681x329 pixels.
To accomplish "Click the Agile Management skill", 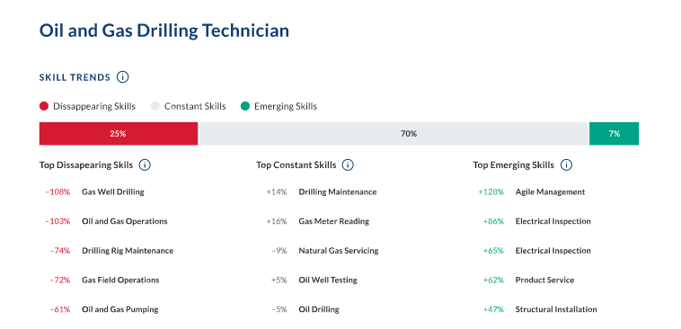I will tap(550, 191).
